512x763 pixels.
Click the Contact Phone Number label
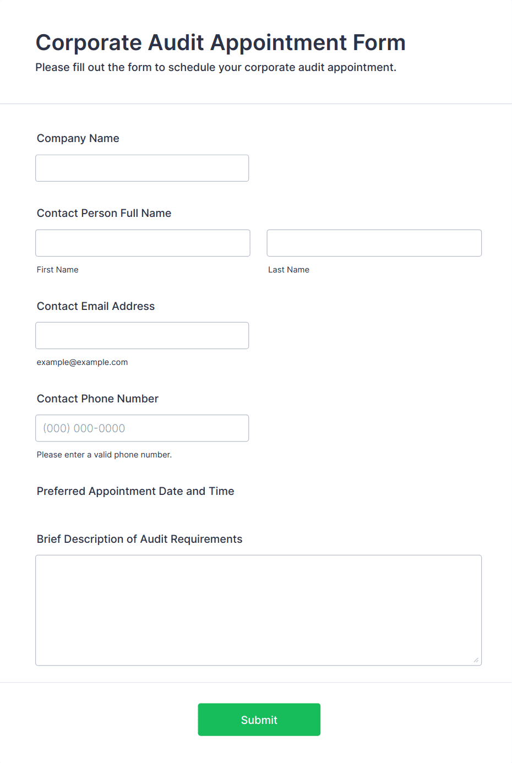[97, 399]
